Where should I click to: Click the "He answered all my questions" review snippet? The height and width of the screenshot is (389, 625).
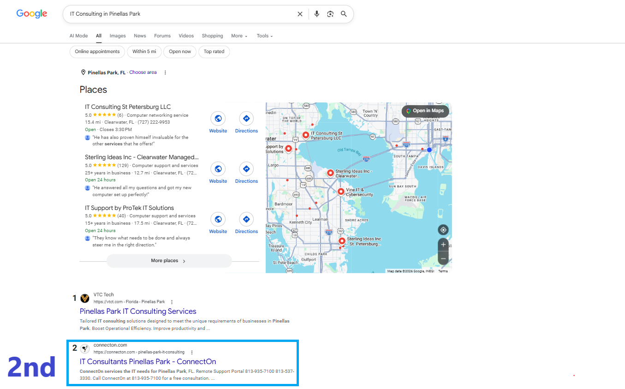pos(142,191)
